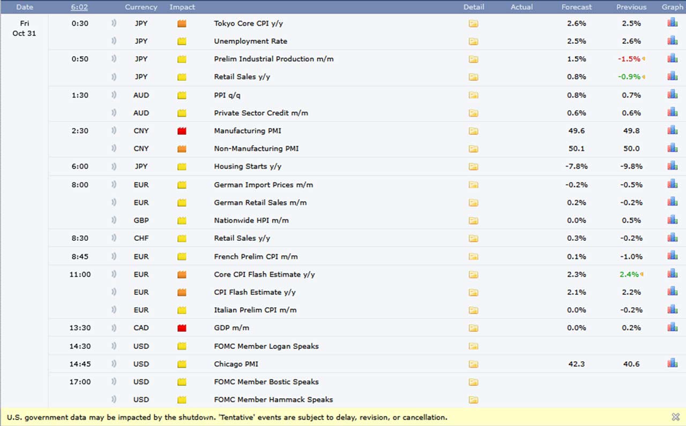The width and height of the screenshot is (686, 426).
Task: Show graph for CPI Flash Estimate y/y
Action: [672, 292]
